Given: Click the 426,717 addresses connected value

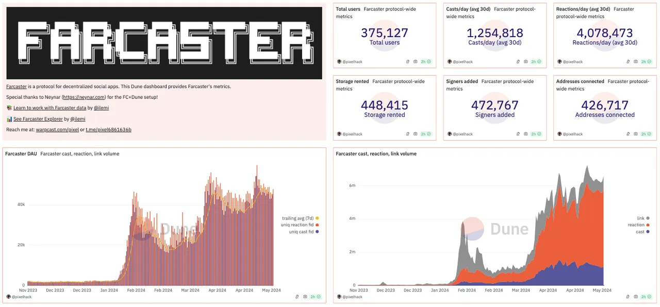Looking at the screenshot, I should click(605, 105).
